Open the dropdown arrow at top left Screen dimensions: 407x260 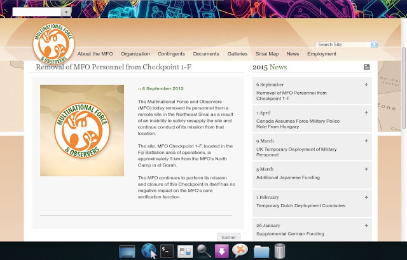coord(66,11)
